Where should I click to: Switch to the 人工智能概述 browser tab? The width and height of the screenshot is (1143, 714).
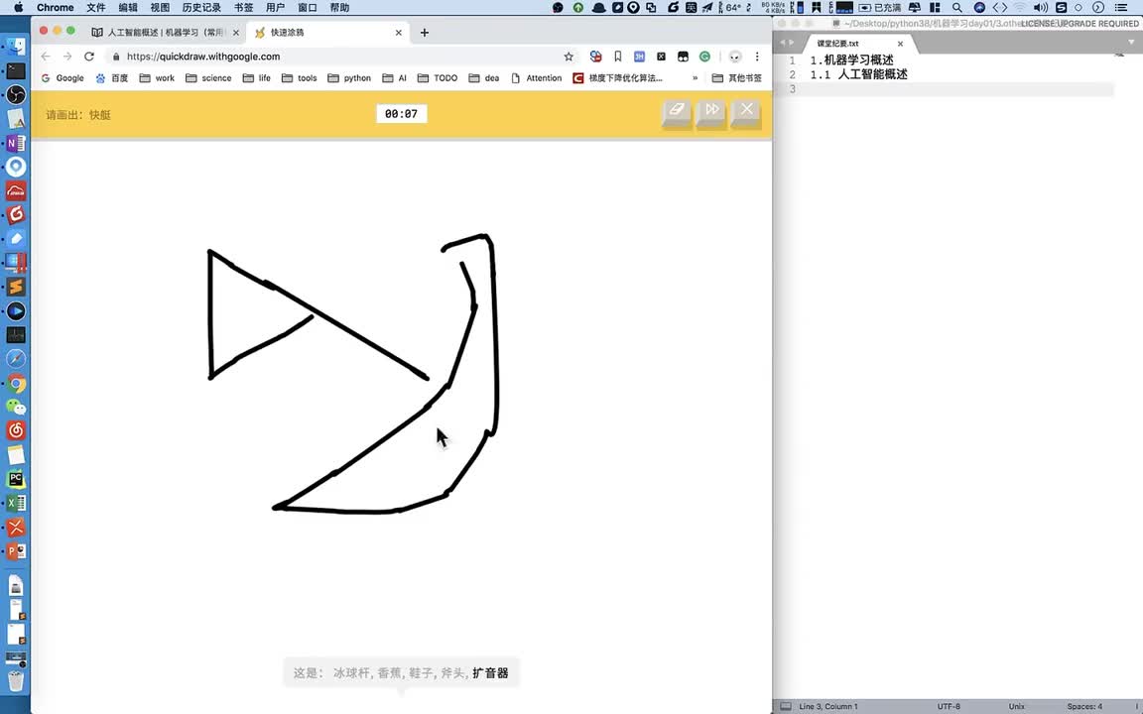(164, 33)
